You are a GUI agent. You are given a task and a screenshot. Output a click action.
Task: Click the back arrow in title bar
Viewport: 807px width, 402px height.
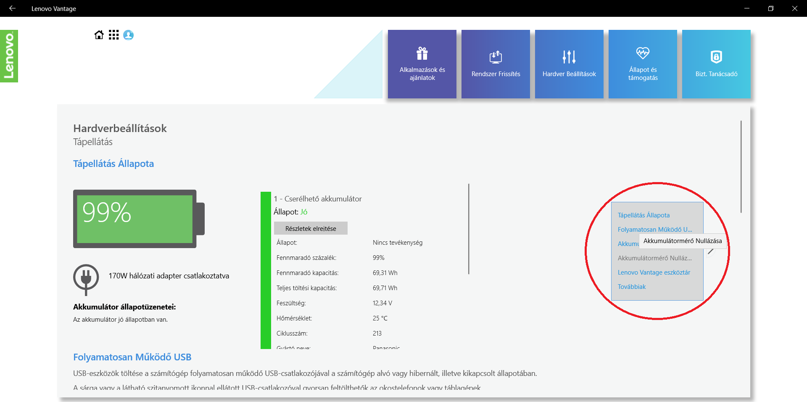pyautogui.click(x=12, y=8)
